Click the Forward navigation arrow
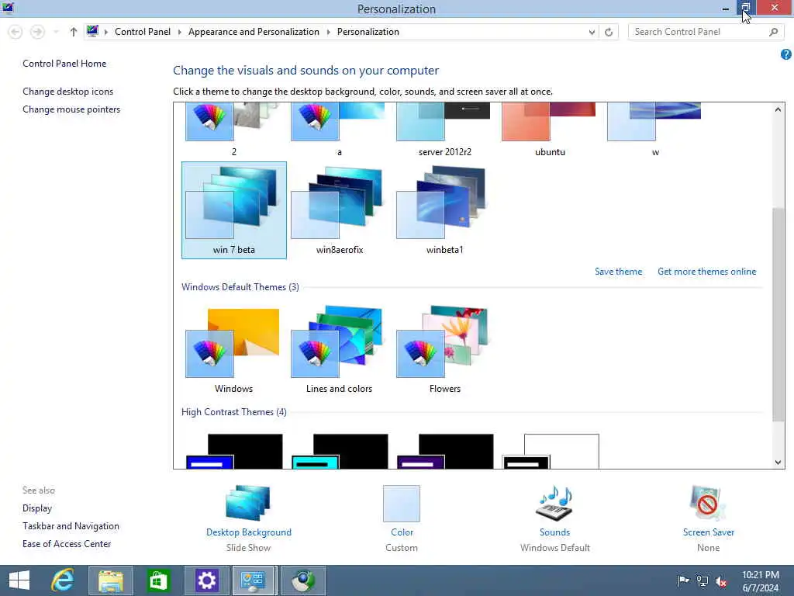The width and height of the screenshot is (794, 596). click(37, 32)
